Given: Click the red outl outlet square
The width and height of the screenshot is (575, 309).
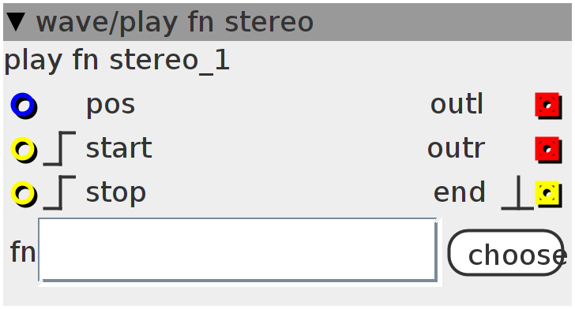Looking at the screenshot, I should [548, 106].
